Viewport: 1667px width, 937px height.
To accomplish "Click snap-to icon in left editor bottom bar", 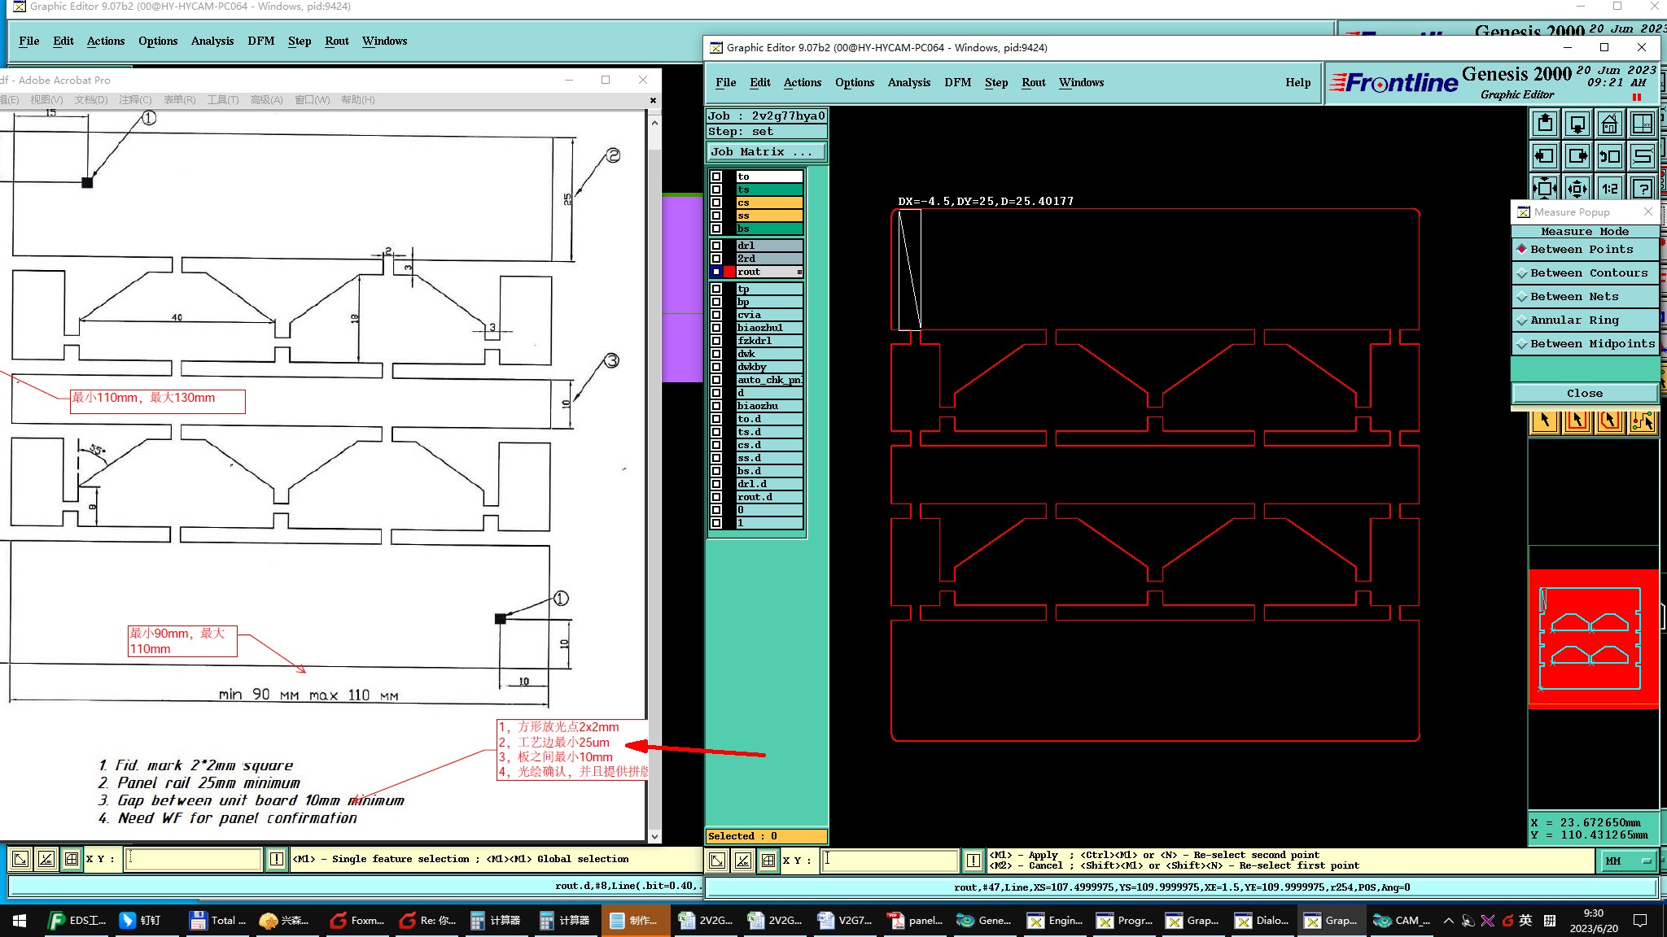I will 20,859.
